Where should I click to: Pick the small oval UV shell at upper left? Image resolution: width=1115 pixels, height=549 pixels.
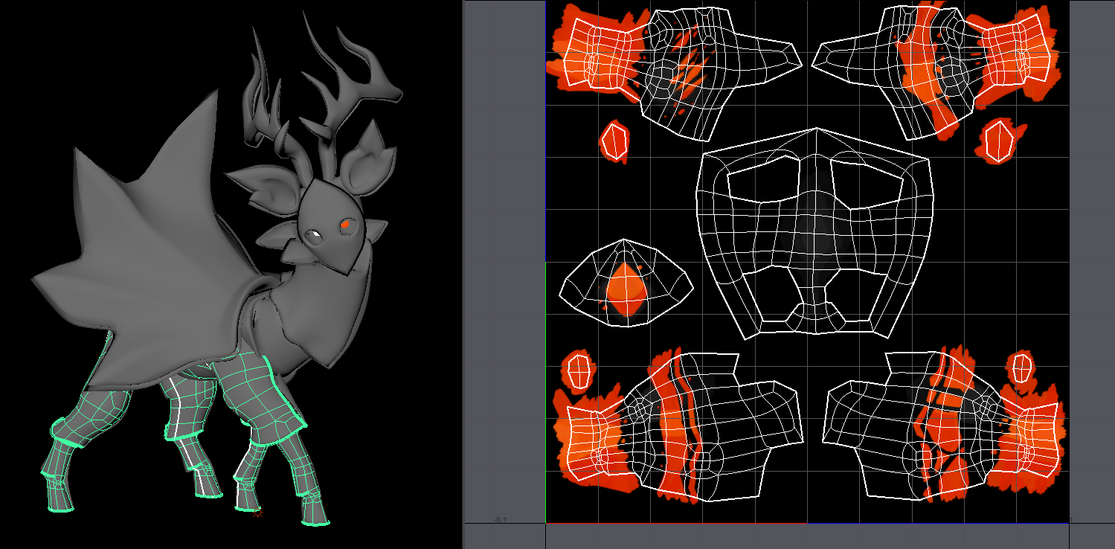point(614,141)
